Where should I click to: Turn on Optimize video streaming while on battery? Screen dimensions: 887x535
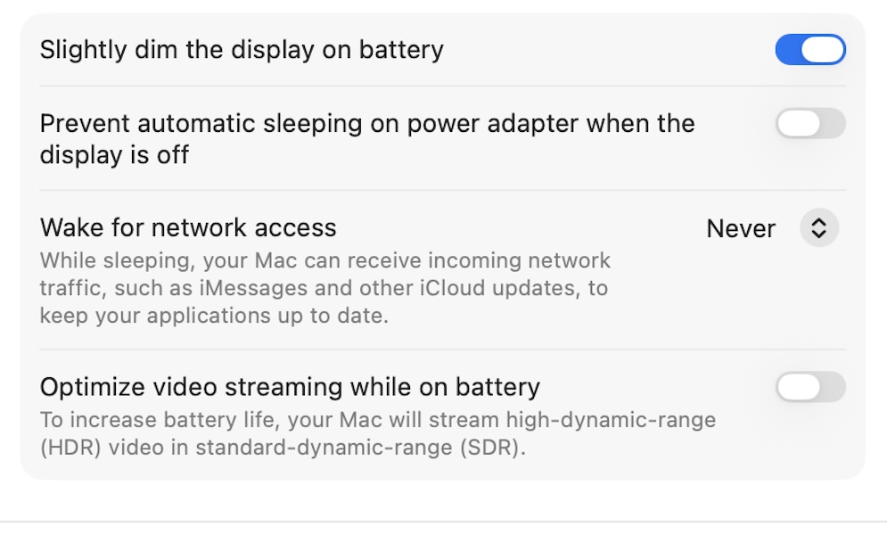click(x=809, y=387)
